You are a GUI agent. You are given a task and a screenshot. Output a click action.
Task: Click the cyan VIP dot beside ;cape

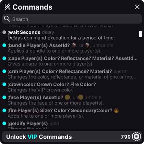(x=4, y=58)
